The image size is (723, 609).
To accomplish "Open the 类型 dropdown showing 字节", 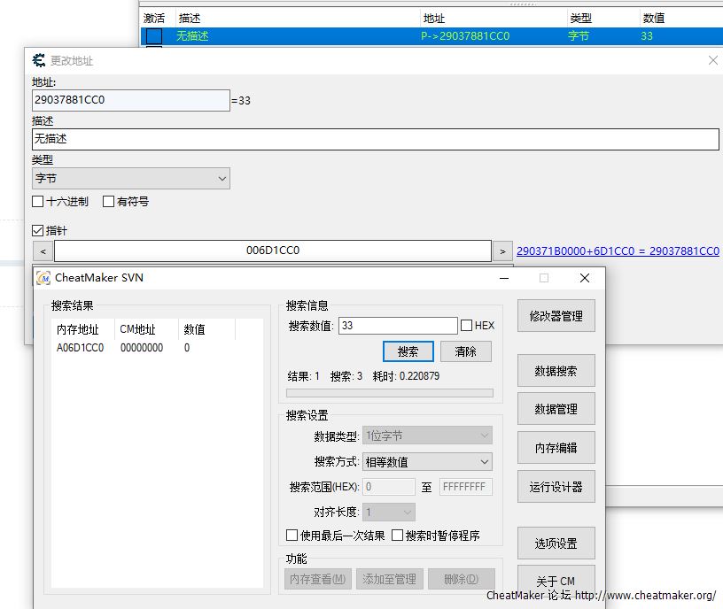I will point(130,179).
